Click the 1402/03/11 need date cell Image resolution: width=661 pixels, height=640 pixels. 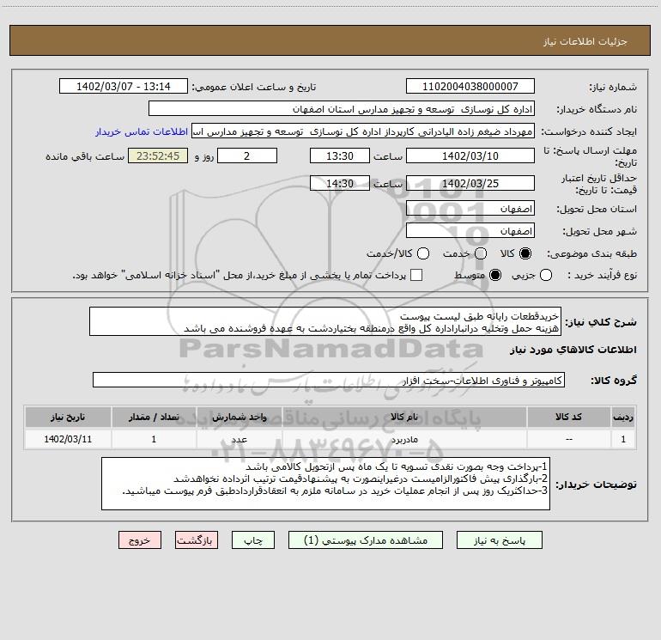pyautogui.click(x=68, y=439)
